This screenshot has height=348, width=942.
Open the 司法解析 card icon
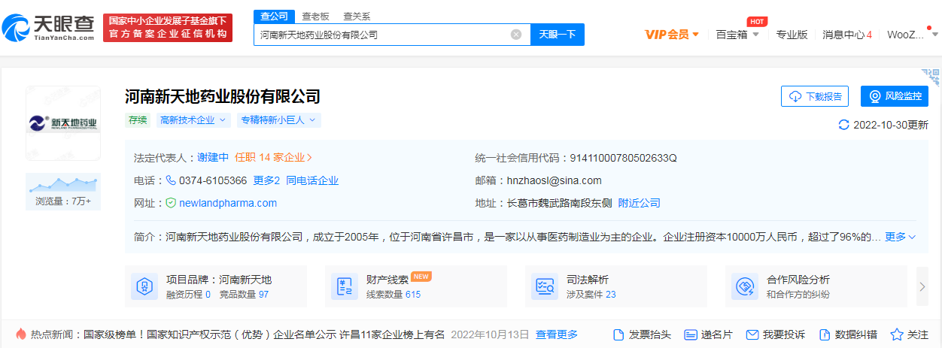tap(545, 286)
